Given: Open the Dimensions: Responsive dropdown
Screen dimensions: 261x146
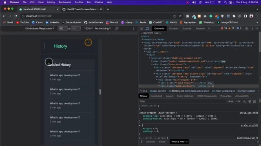Looking at the screenshot, I should click(x=40, y=28).
